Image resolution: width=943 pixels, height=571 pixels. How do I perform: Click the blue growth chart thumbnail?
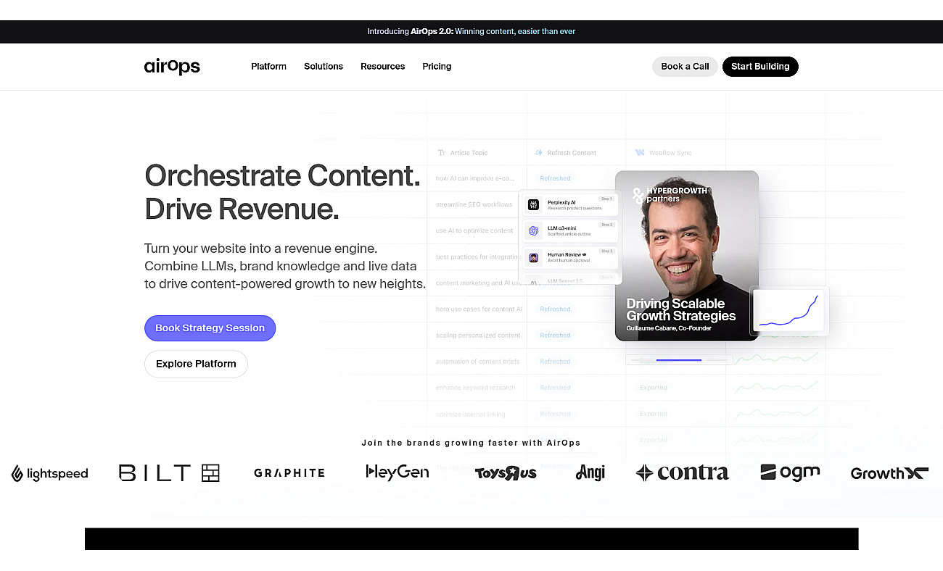tap(789, 311)
